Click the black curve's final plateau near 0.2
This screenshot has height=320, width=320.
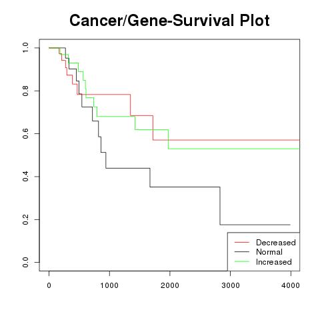[x=255, y=225]
